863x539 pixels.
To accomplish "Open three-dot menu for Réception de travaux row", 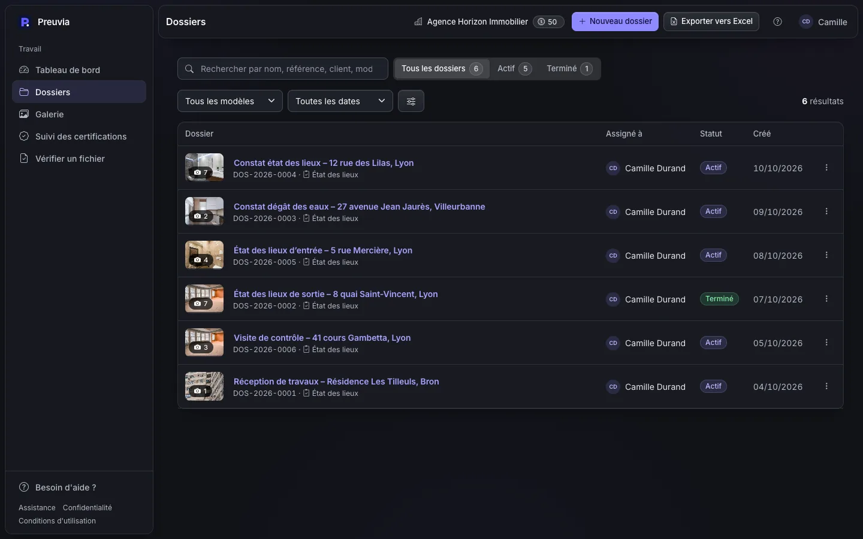I will (826, 386).
